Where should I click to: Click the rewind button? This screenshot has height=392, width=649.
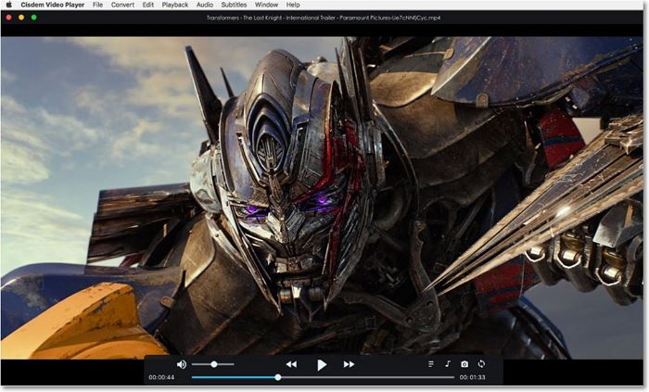pos(291,364)
